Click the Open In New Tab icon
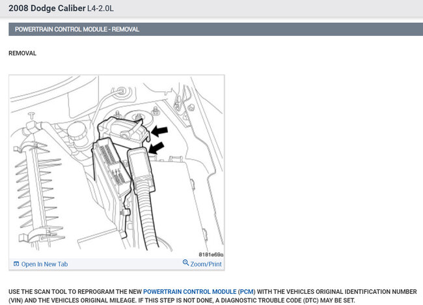 (x=16, y=264)
